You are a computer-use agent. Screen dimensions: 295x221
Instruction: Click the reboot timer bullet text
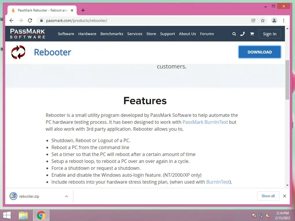click(x=123, y=154)
